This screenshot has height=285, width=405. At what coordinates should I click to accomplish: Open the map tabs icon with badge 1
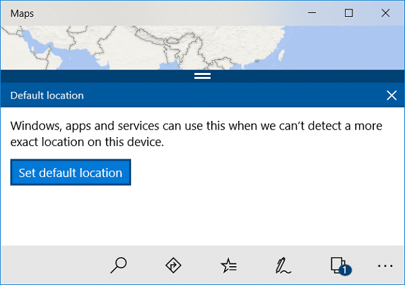click(341, 266)
